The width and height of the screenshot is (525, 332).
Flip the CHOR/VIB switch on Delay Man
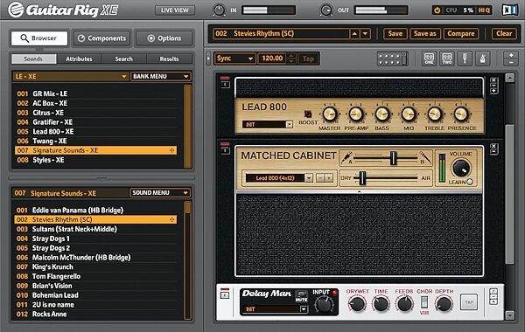[423, 302]
